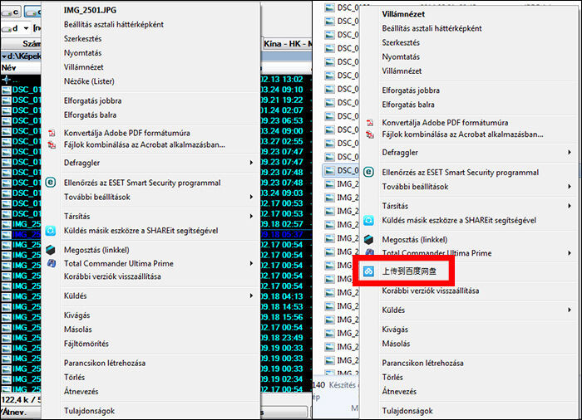Open IMG_2501.JPG bold entry in Total Commander menu
The height and width of the screenshot is (420, 582).
pyautogui.click(x=90, y=11)
